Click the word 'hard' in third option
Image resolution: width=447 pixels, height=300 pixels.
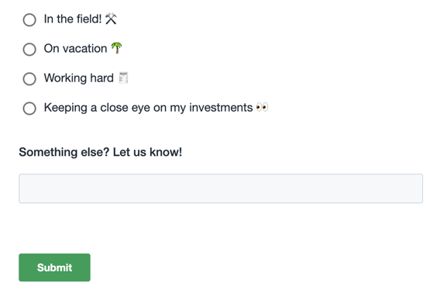pos(101,78)
